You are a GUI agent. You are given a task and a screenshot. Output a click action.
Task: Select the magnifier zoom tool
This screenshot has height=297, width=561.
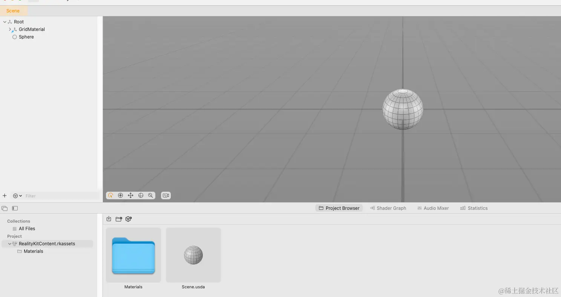[x=150, y=195]
